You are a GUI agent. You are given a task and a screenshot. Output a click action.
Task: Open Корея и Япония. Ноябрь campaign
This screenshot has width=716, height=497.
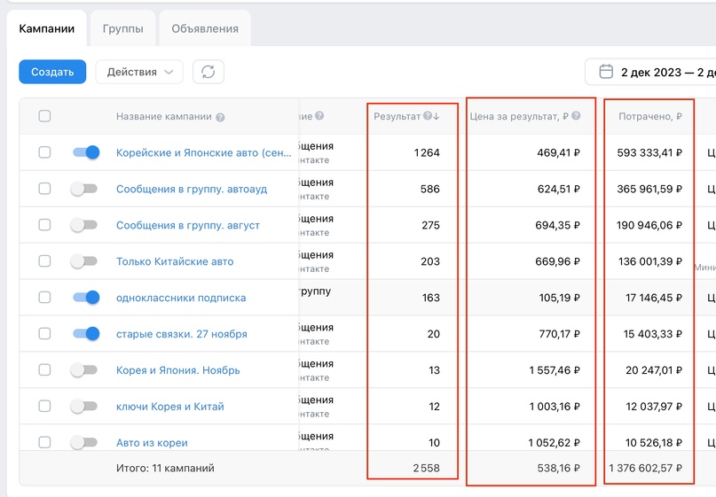coord(177,370)
